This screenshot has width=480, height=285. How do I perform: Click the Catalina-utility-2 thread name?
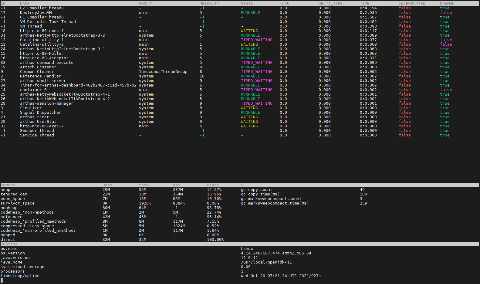(42, 44)
